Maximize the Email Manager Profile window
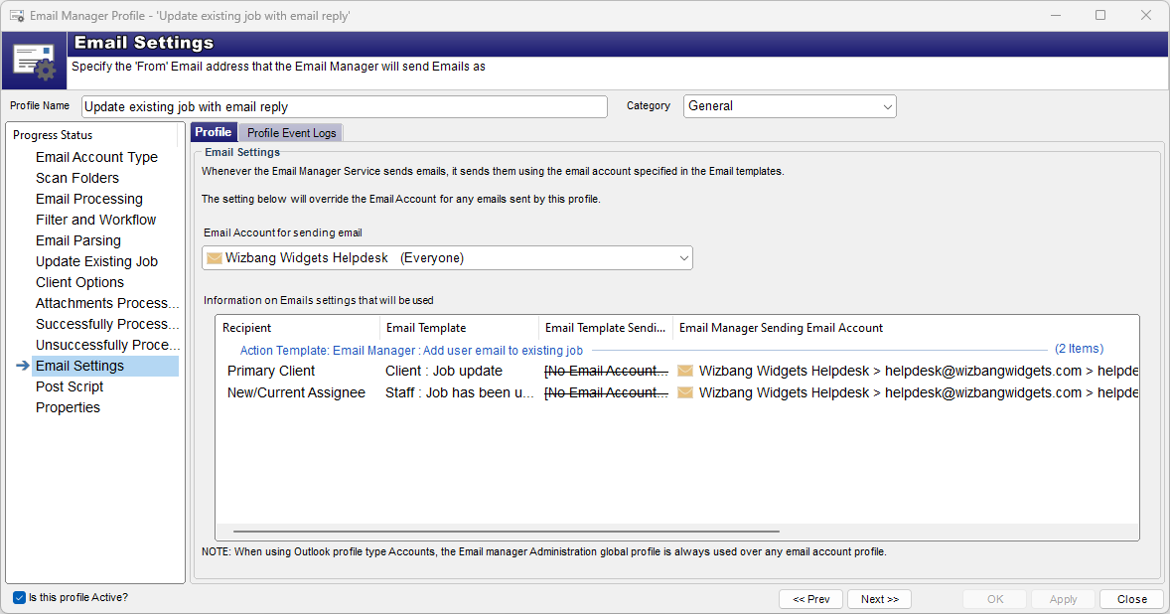 [x=1100, y=15]
